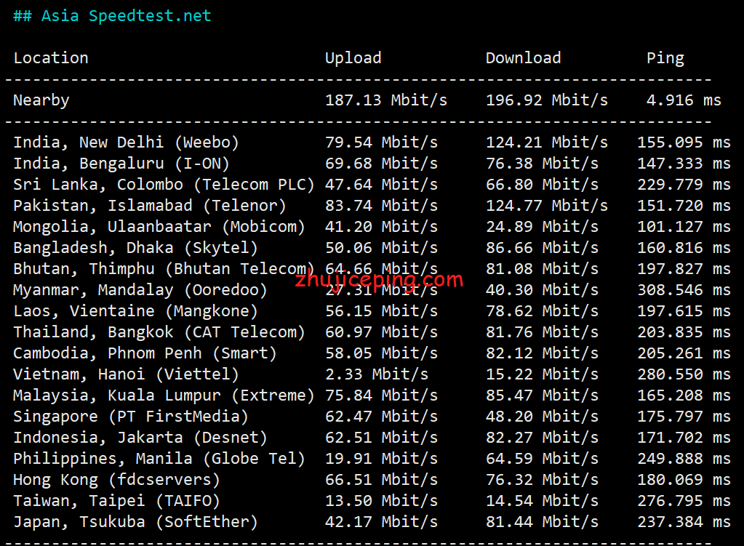744x546 pixels.
Task: Select the Upload column header
Action: coord(353,58)
